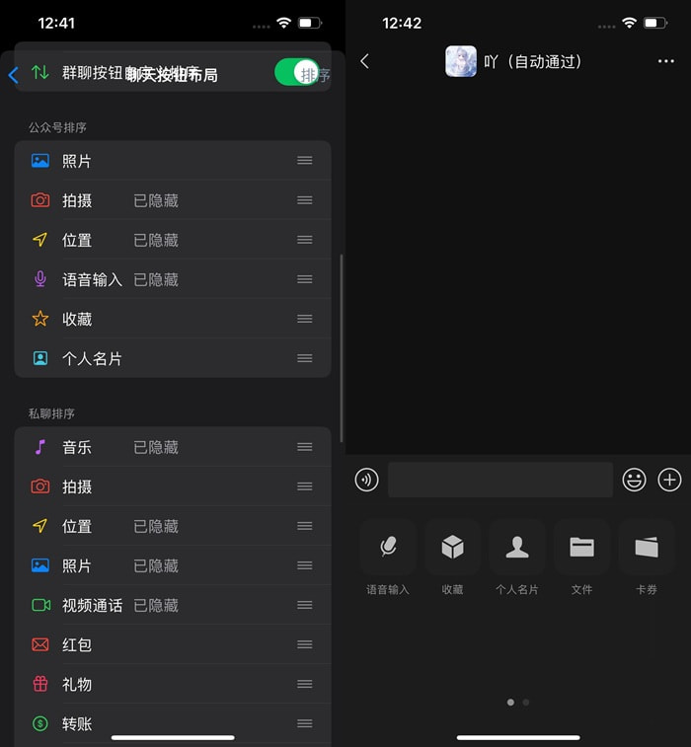Grab the reorder handle for 语音输入 row
Screen dimensions: 691x747
coord(304,279)
